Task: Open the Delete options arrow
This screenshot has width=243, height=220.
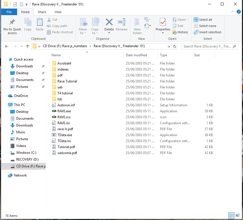Action: click(x=109, y=33)
